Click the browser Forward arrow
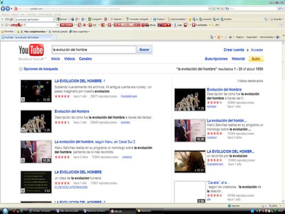Viewport: 285px width, 214px height. pos(8,9)
